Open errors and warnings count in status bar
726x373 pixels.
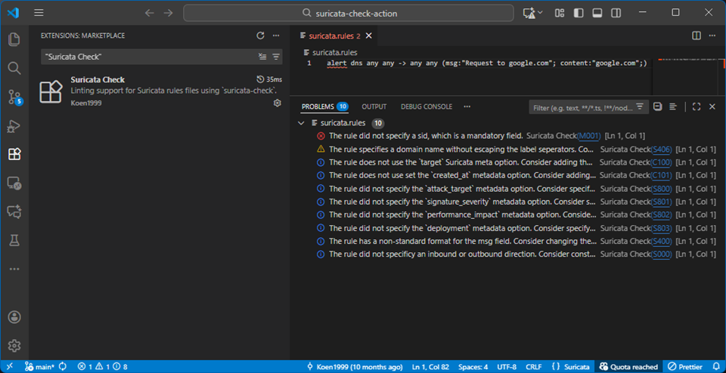coord(102,366)
